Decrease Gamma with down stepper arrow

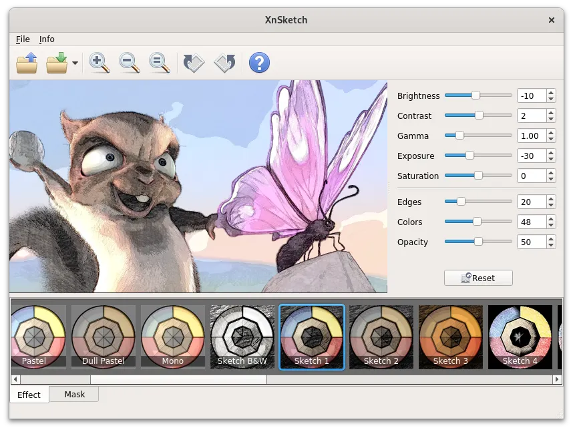551,139
